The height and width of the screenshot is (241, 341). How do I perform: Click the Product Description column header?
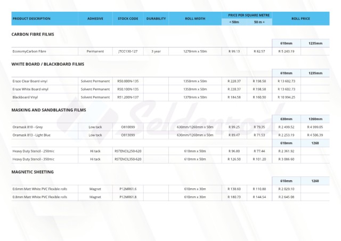(31, 19)
